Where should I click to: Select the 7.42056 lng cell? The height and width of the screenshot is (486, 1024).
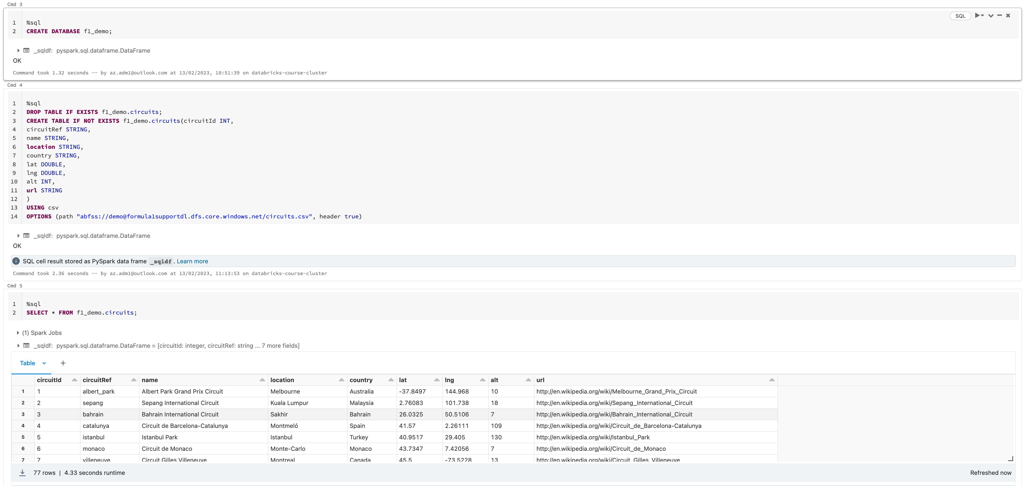click(x=465, y=449)
